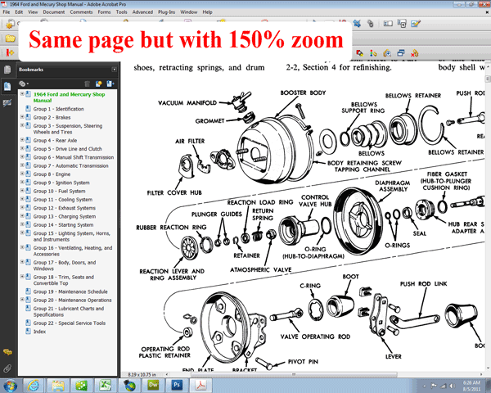491x393 pixels.
Task: Click the yellow folder icon in toolbar
Action: pyautogui.click(x=10, y=38)
